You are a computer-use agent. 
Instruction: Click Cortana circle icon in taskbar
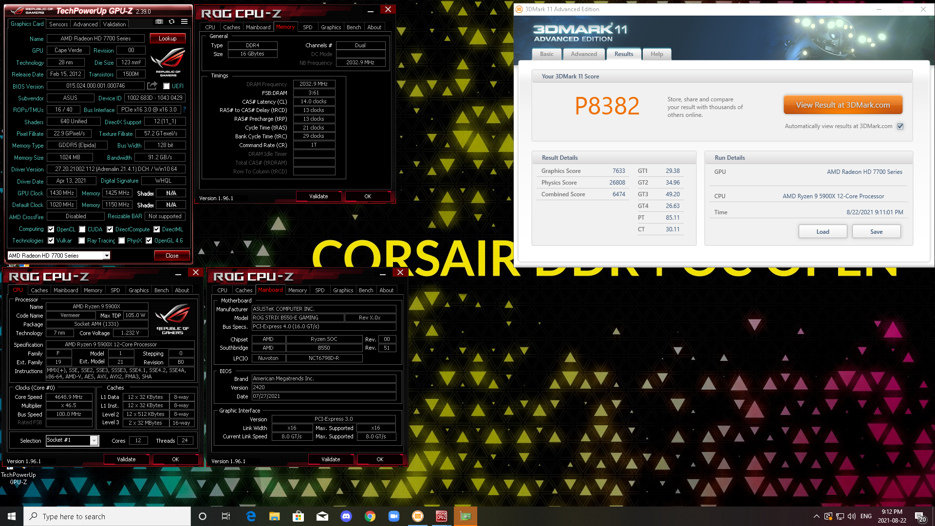[203, 516]
